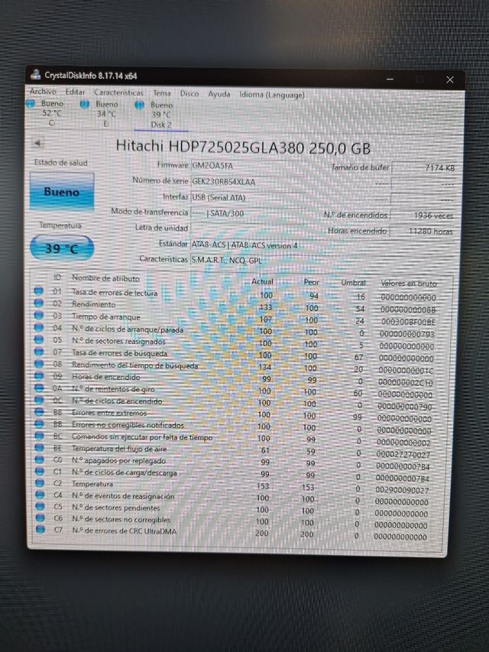Click the Umbral column header
This screenshot has height=652, width=489.
354,283
